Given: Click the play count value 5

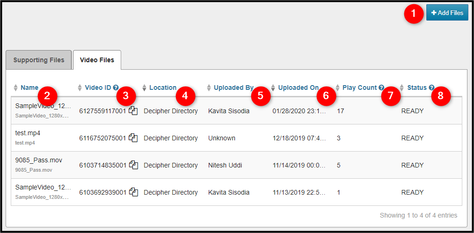Looking at the screenshot, I should tap(339, 165).
